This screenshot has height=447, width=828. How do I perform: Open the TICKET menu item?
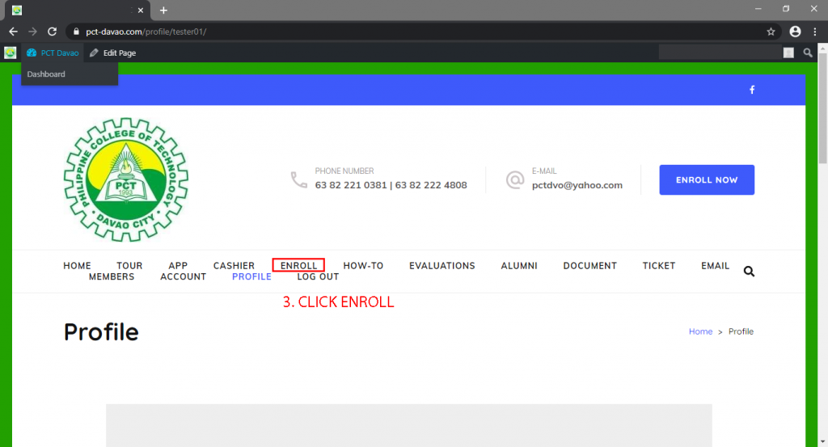pos(658,266)
